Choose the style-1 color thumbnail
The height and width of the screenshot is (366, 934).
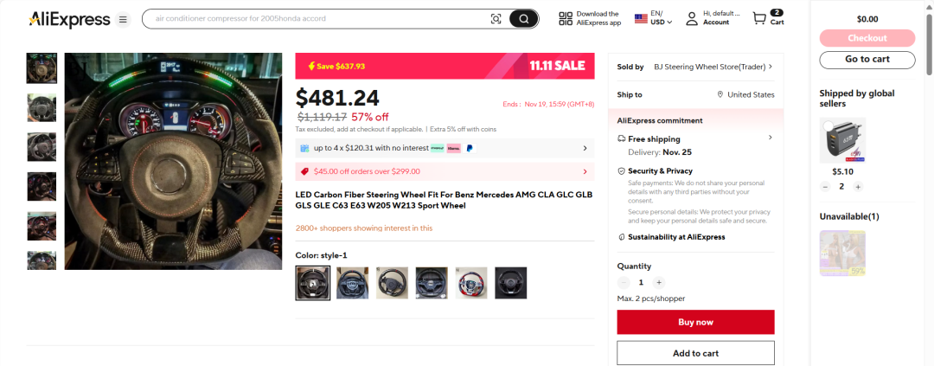pos(313,283)
